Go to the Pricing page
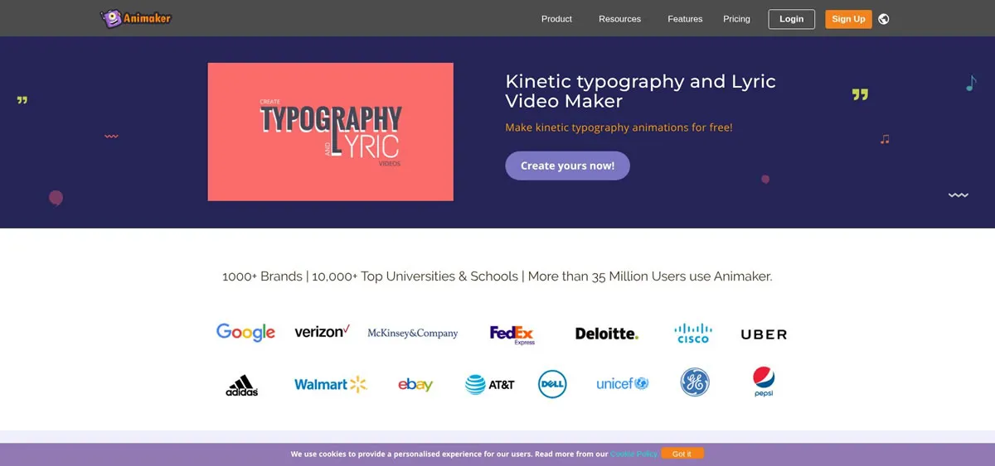Viewport: 995px width, 466px height. coord(736,19)
